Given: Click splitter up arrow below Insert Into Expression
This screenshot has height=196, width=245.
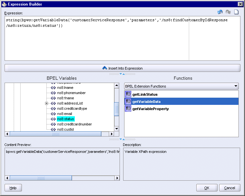Looking at the screenshot, I should click(x=123, y=74).
